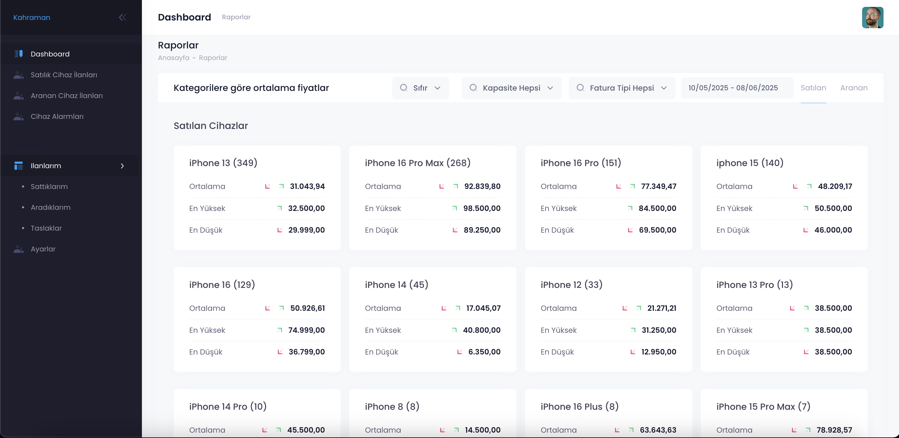Open the Sıfır condition dropdown
Image resolution: width=899 pixels, height=438 pixels.
click(x=420, y=88)
